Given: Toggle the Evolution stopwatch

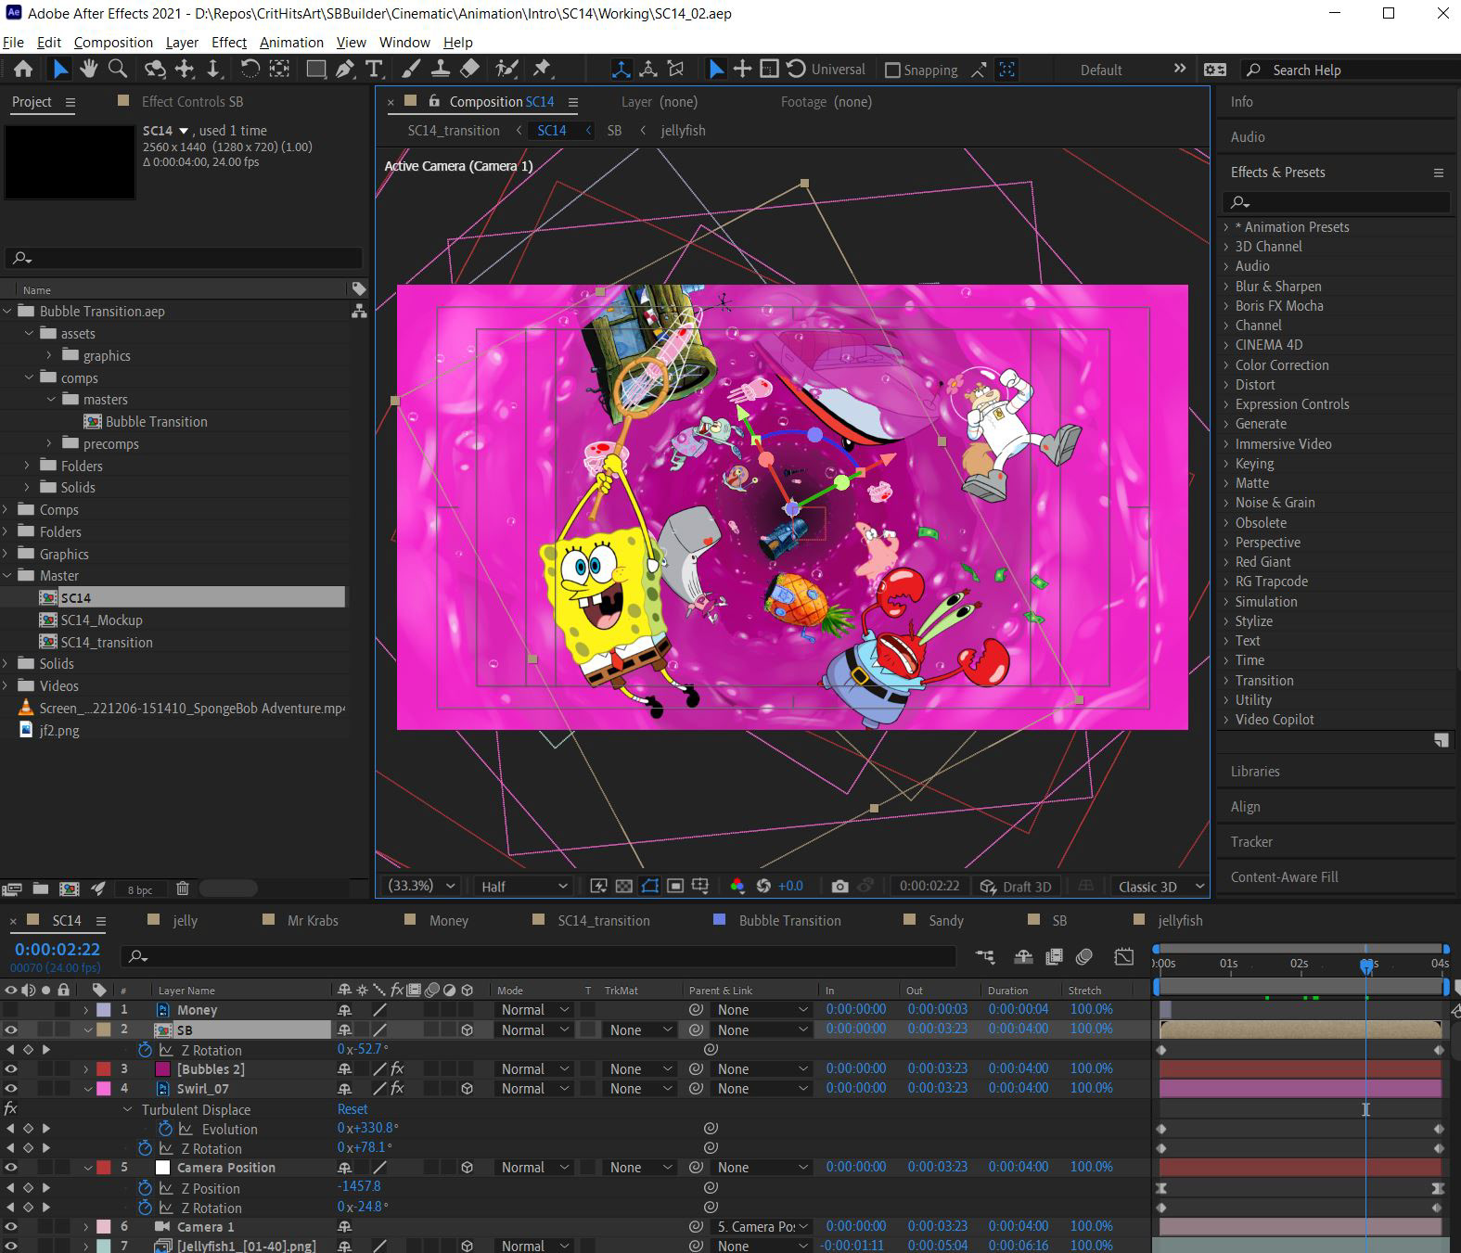Looking at the screenshot, I should point(165,1129).
